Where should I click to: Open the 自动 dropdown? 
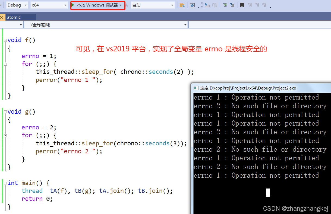point(153,5)
